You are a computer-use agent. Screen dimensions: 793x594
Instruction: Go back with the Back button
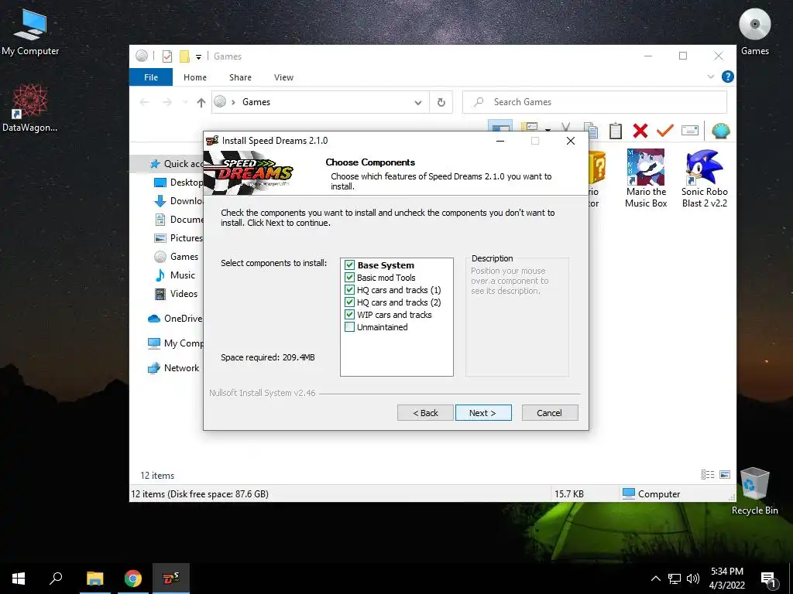425,413
